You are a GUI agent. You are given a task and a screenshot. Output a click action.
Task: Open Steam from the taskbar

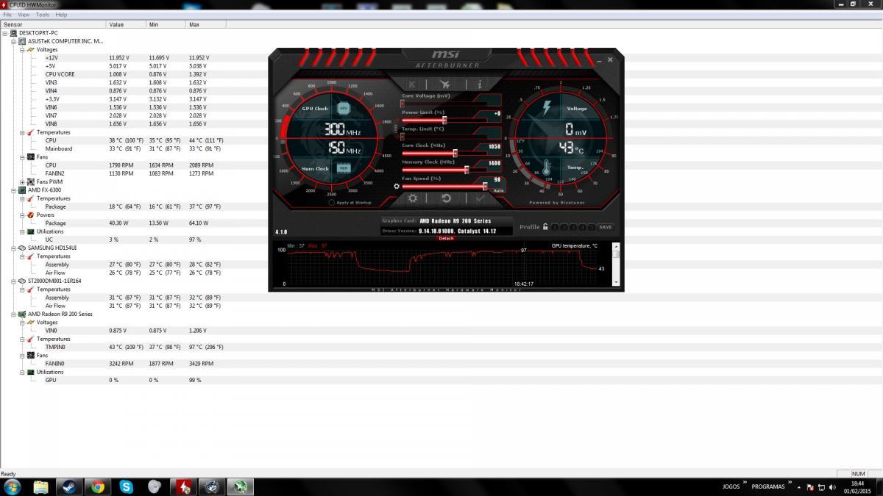pos(69,486)
